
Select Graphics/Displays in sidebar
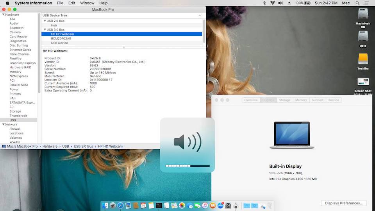(23, 63)
